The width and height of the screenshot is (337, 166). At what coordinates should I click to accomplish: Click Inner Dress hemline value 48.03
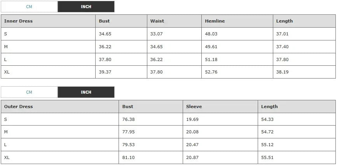[x=211, y=34]
